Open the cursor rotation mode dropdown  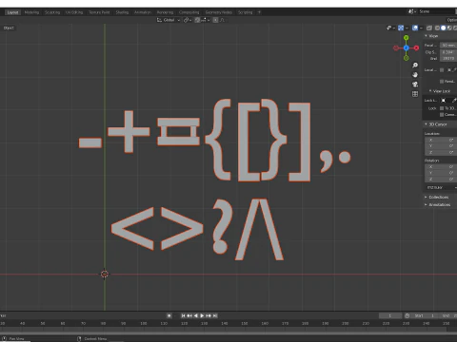441,187
